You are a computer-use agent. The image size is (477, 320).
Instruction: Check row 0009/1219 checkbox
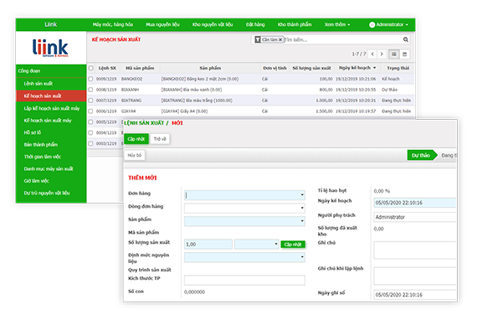pyautogui.click(x=90, y=79)
